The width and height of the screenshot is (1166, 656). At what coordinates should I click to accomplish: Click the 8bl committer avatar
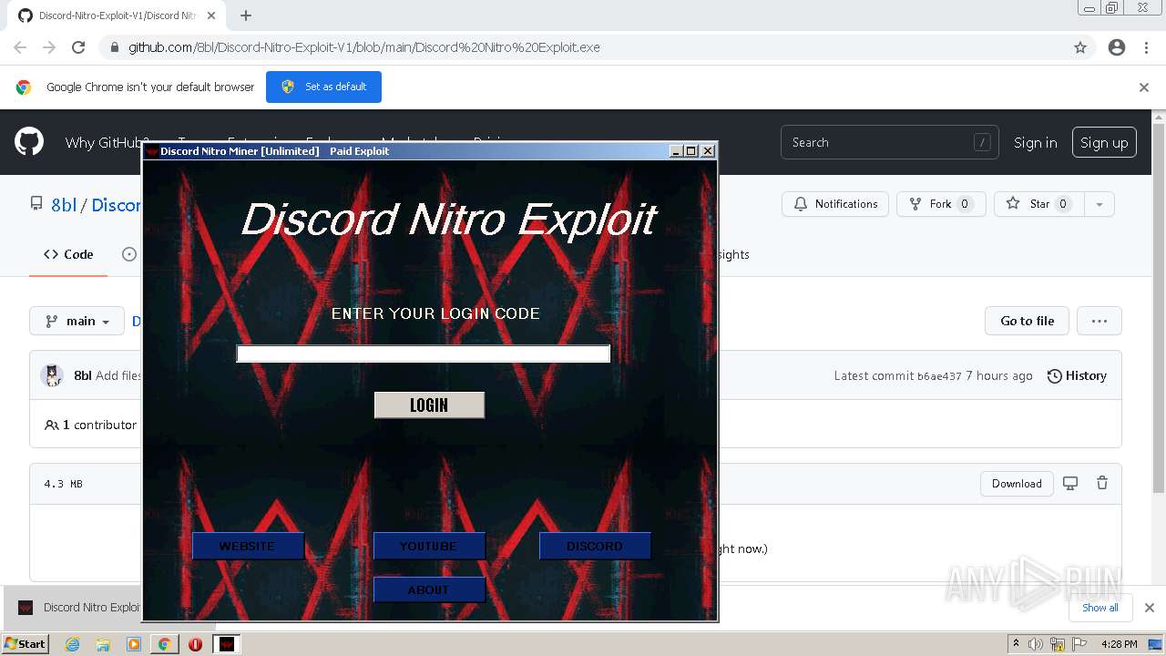point(52,375)
